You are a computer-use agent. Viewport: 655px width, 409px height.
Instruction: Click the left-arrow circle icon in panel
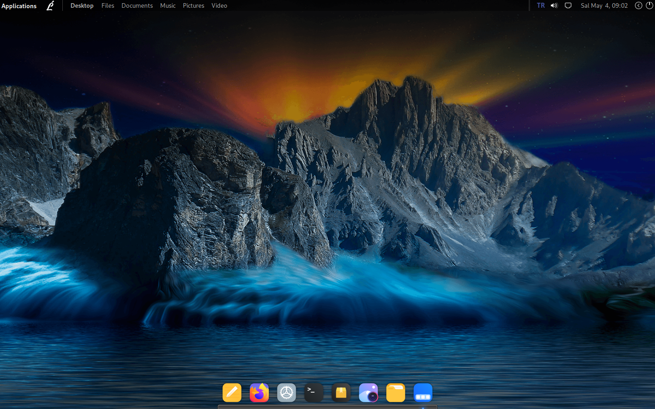[639, 5]
